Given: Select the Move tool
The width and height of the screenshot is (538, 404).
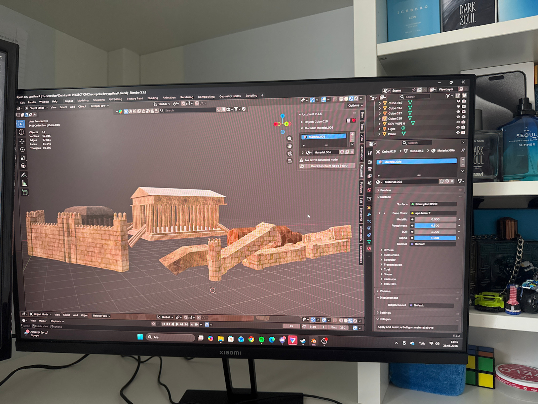Looking at the screenshot, I should (x=22, y=141).
